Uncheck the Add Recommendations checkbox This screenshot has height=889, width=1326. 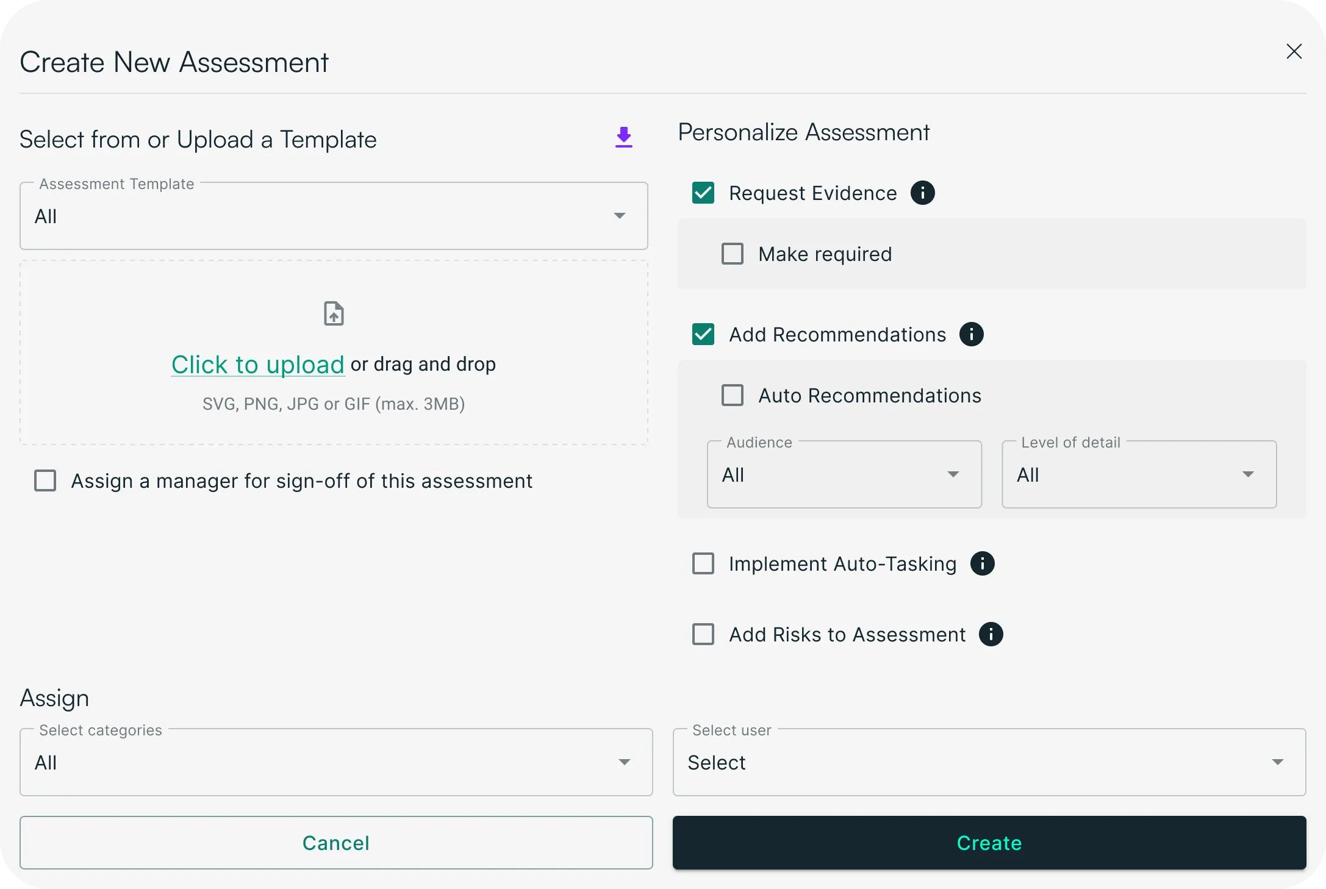[x=703, y=335]
